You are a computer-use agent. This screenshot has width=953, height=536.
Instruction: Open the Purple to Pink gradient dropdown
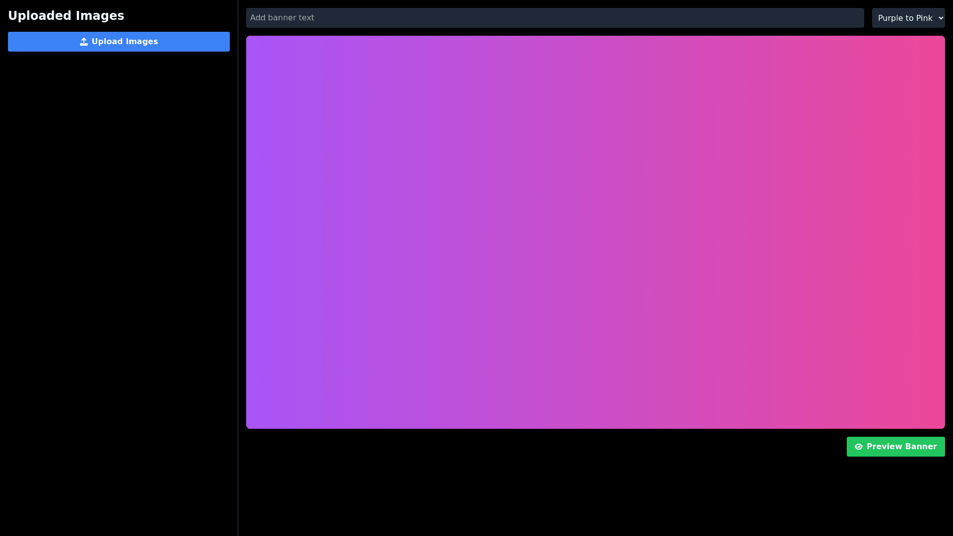tap(908, 18)
